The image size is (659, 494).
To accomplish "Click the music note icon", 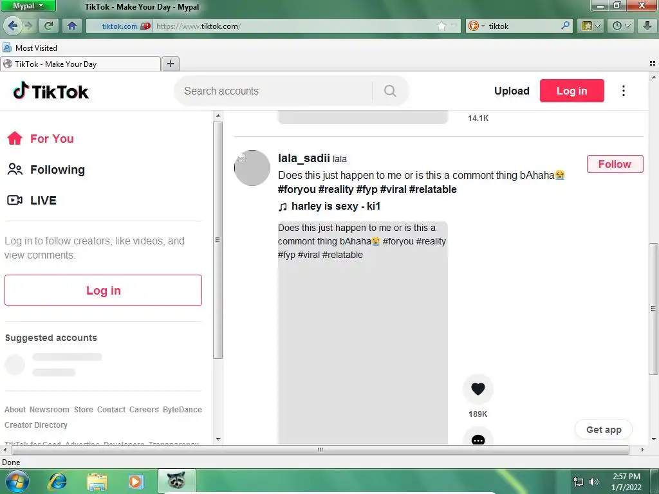I will coord(283,206).
